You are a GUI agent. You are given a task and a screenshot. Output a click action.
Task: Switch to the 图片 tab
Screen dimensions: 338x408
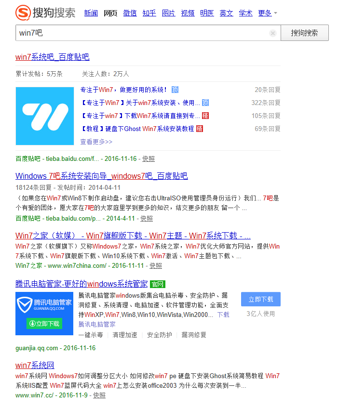pyautogui.click(x=168, y=13)
